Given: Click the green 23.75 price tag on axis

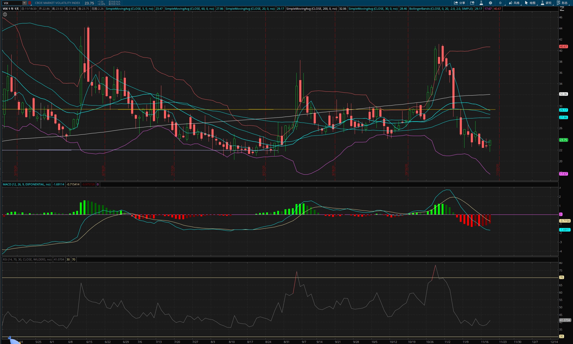Looking at the screenshot, I should tap(563, 140).
